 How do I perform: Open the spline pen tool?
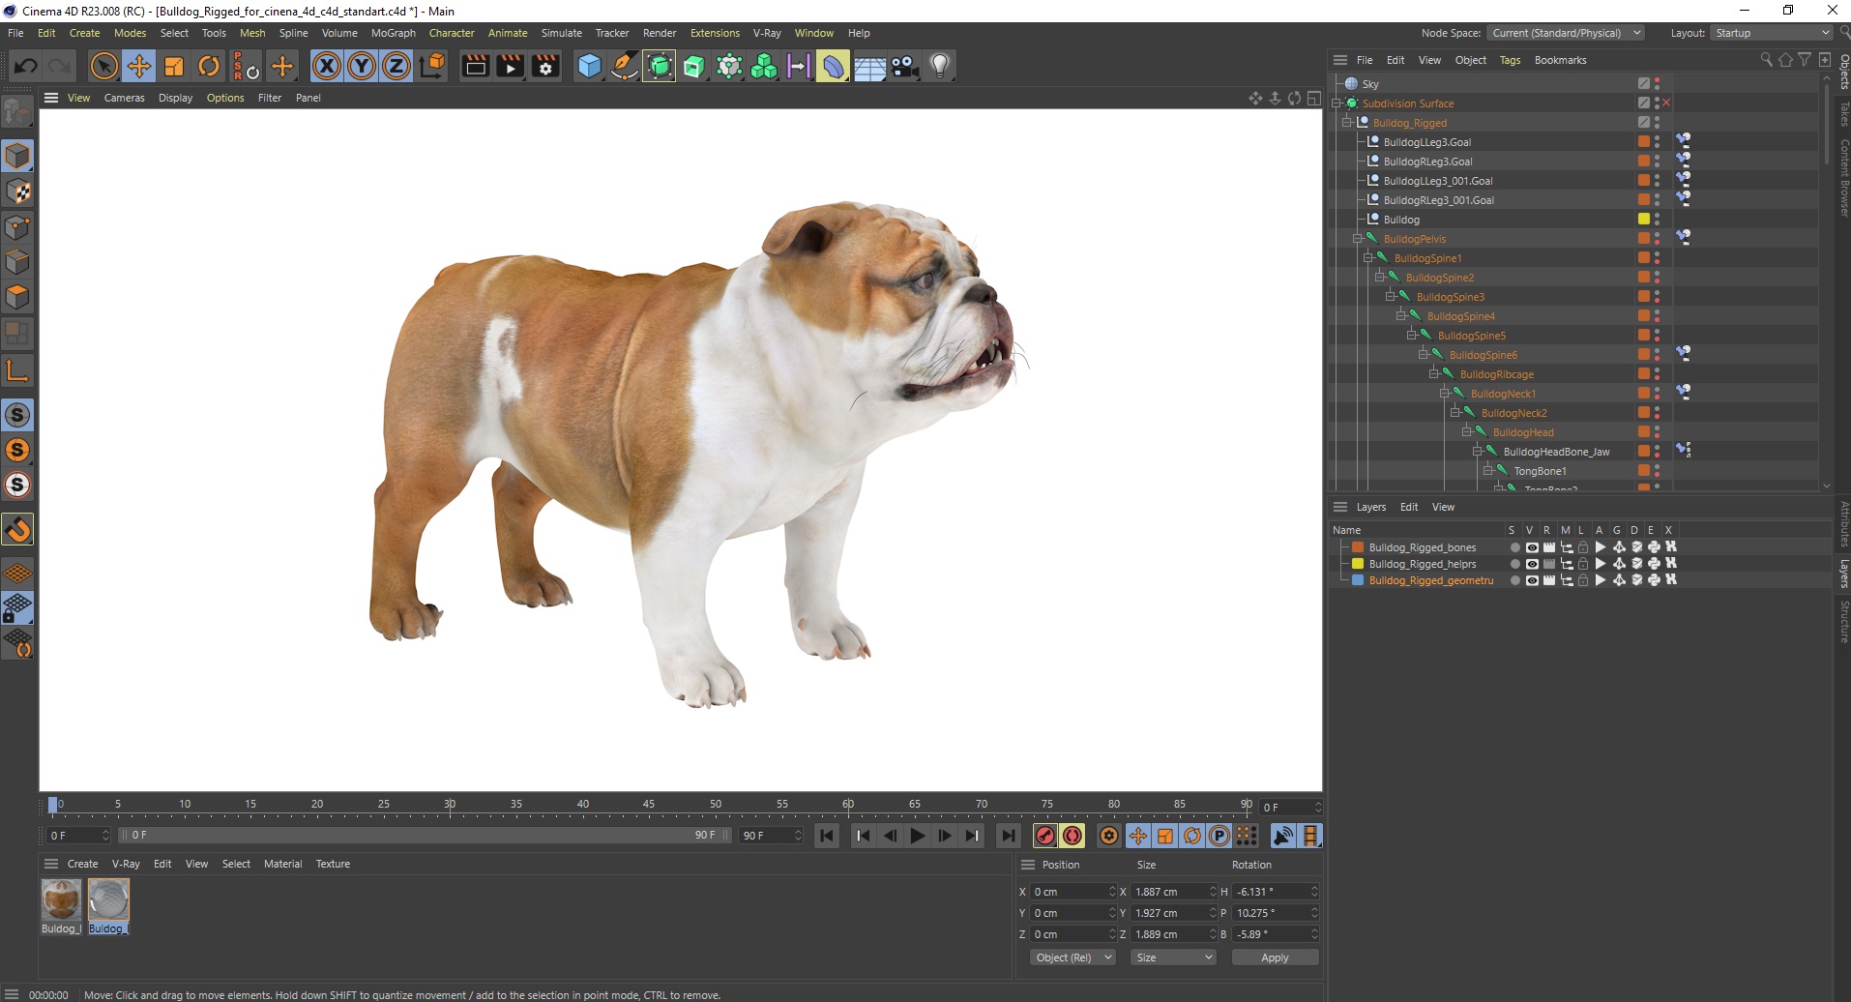625,66
